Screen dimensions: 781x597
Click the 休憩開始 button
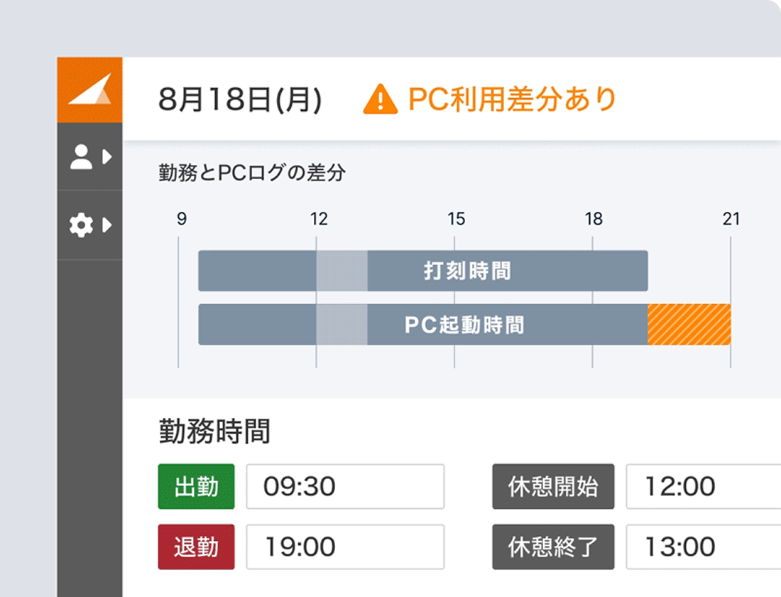click(553, 486)
